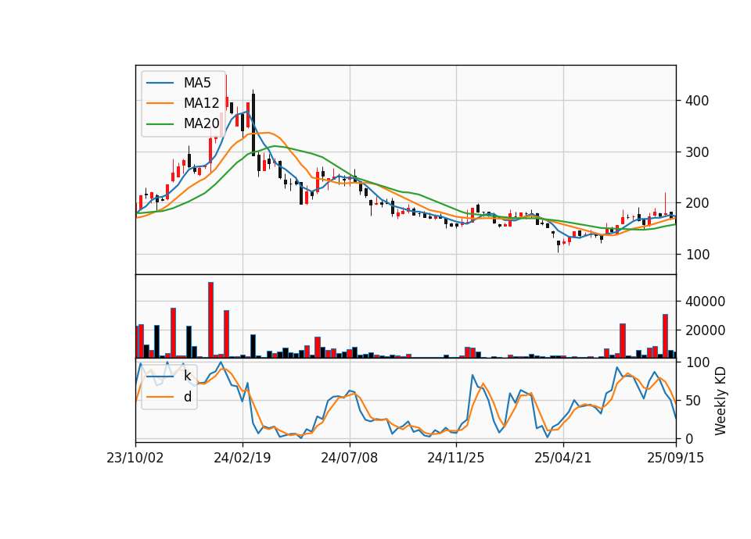
Task: Click the 300 price axis tick label
Action: (697, 152)
